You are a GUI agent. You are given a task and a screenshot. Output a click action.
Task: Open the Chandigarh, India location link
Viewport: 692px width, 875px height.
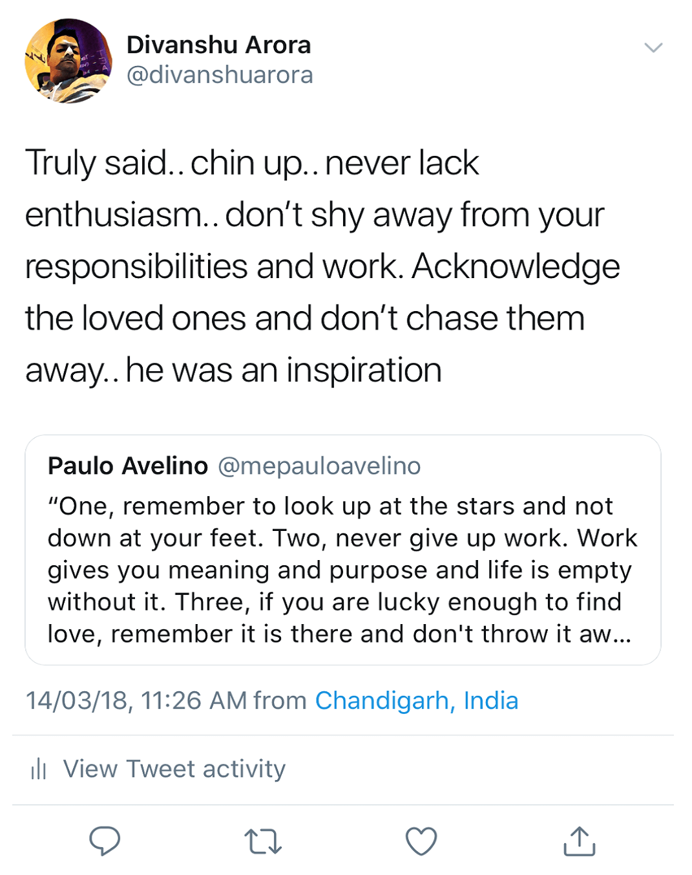pos(417,700)
